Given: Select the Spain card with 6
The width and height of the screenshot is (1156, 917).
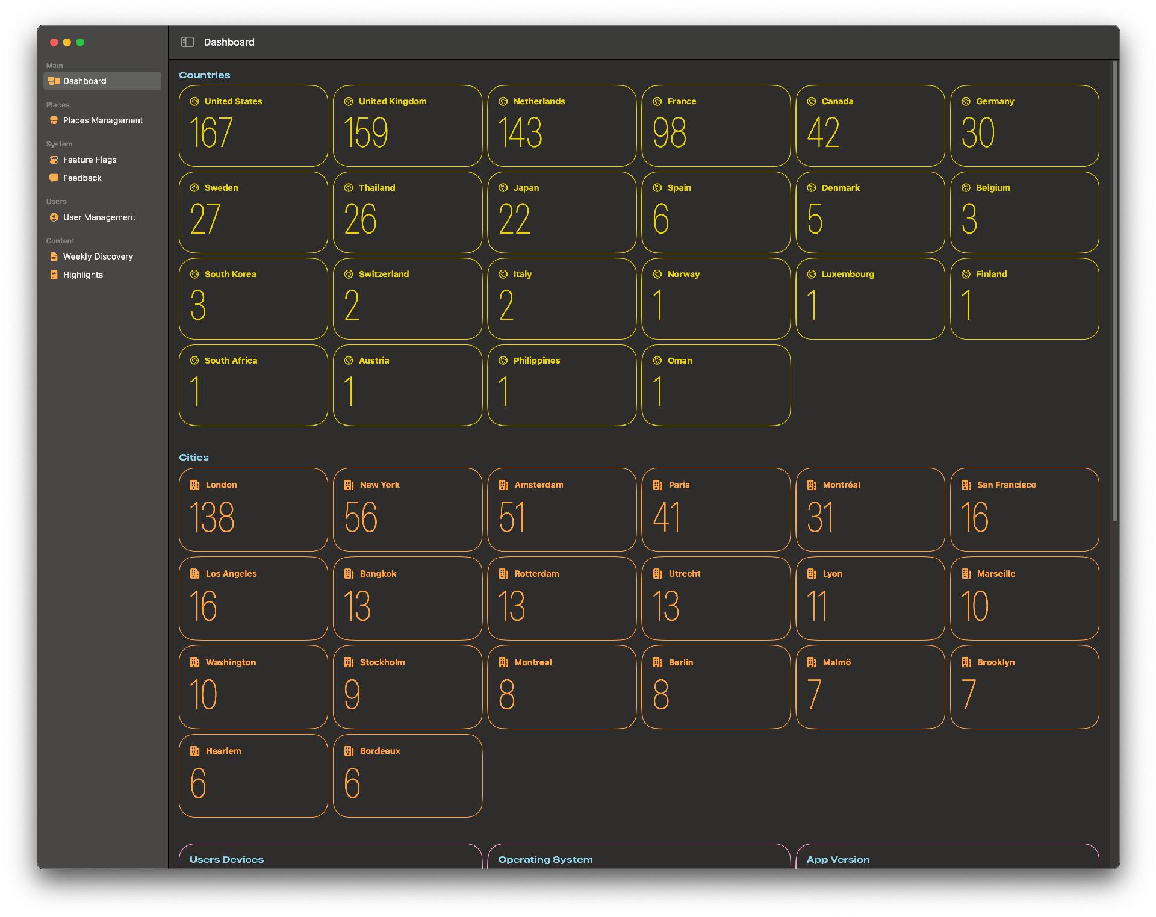Looking at the screenshot, I should click(x=716, y=213).
